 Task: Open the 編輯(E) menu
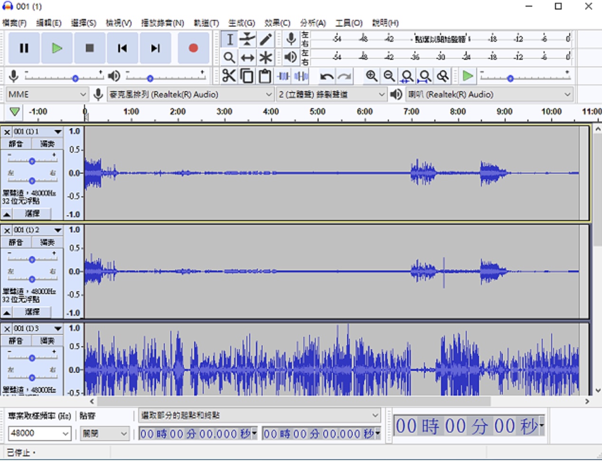pos(49,23)
